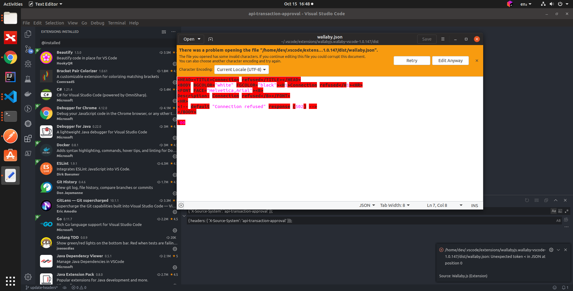The height and width of the screenshot is (291, 573).
Task: Open the Tab Width dropdown
Action: point(395,205)
